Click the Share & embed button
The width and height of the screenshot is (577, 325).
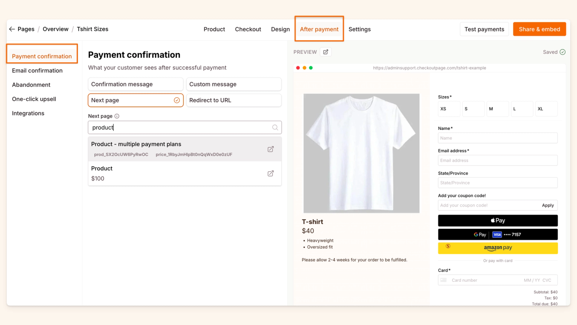pos(539,29)
